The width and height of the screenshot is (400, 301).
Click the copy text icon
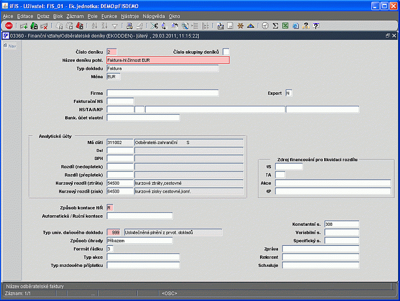click(164, 26)
